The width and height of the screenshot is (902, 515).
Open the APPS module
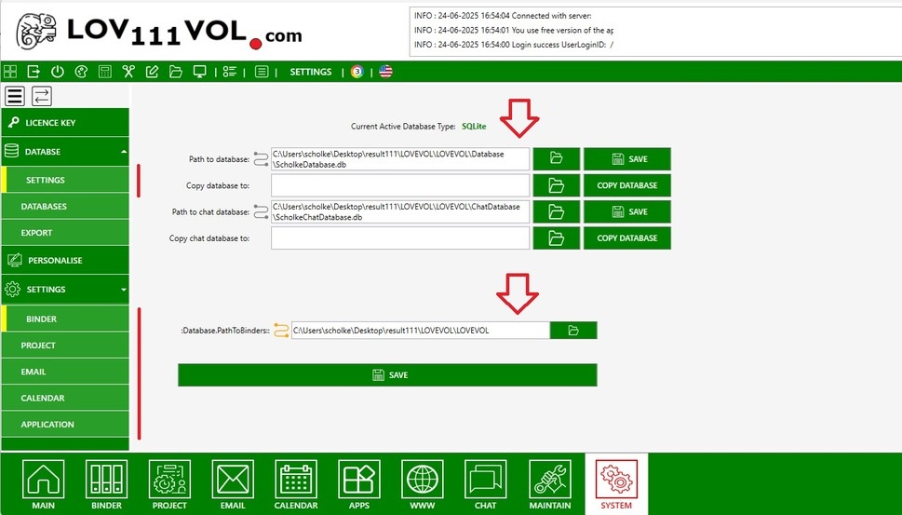pos(359,484)
